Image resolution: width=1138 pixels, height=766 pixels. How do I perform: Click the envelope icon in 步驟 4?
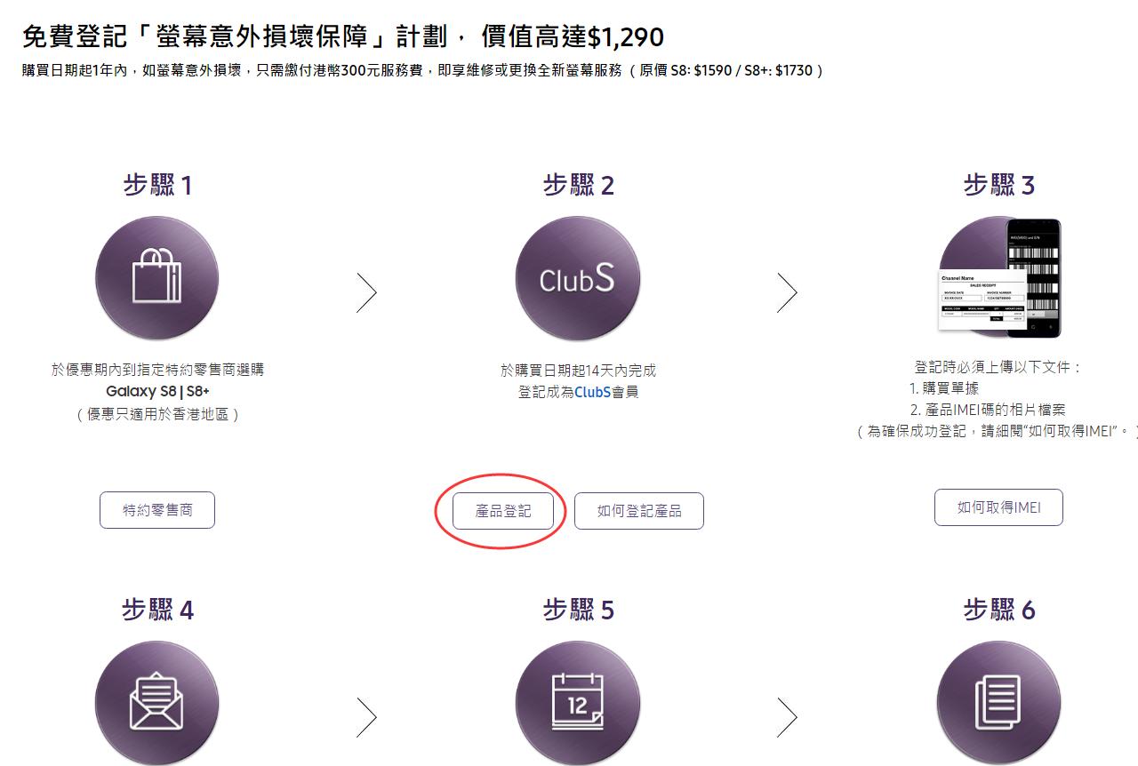click(x=156, y=701)
